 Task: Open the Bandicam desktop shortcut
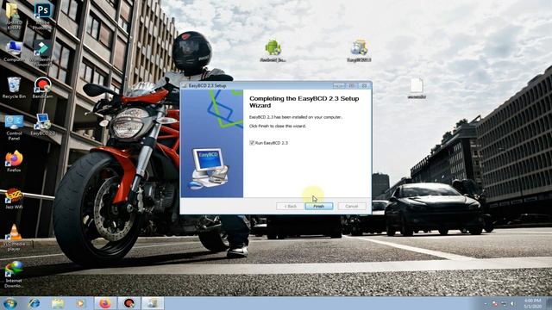click(x=42, y=88)
